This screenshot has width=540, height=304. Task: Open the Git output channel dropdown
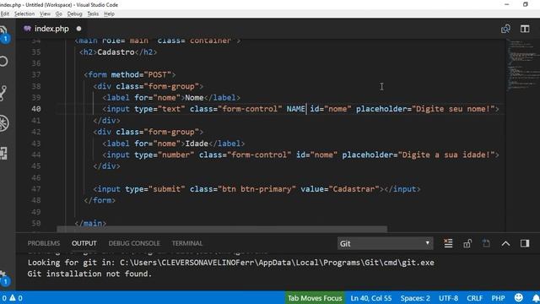[x=385, y=244]
